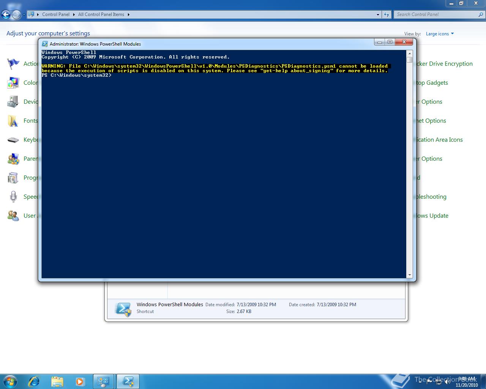Open the Windows Update link

(x=432, y=215)
